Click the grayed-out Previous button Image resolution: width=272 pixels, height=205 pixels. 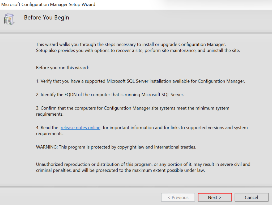[x=178, y=197]
